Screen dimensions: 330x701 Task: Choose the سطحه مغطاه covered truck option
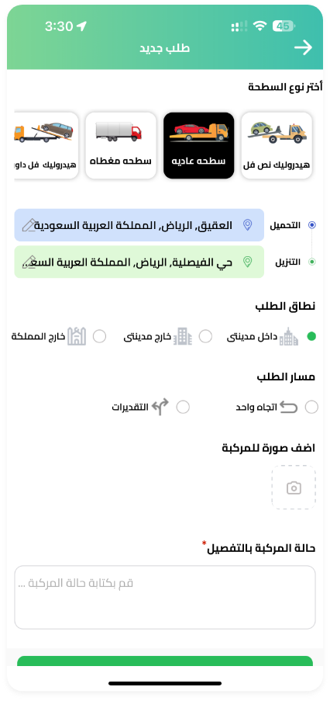[121, 145]
